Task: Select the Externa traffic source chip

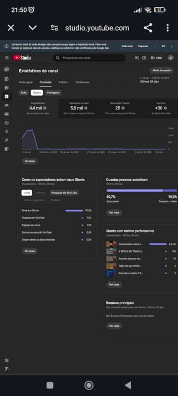Action: pos(41,193)
